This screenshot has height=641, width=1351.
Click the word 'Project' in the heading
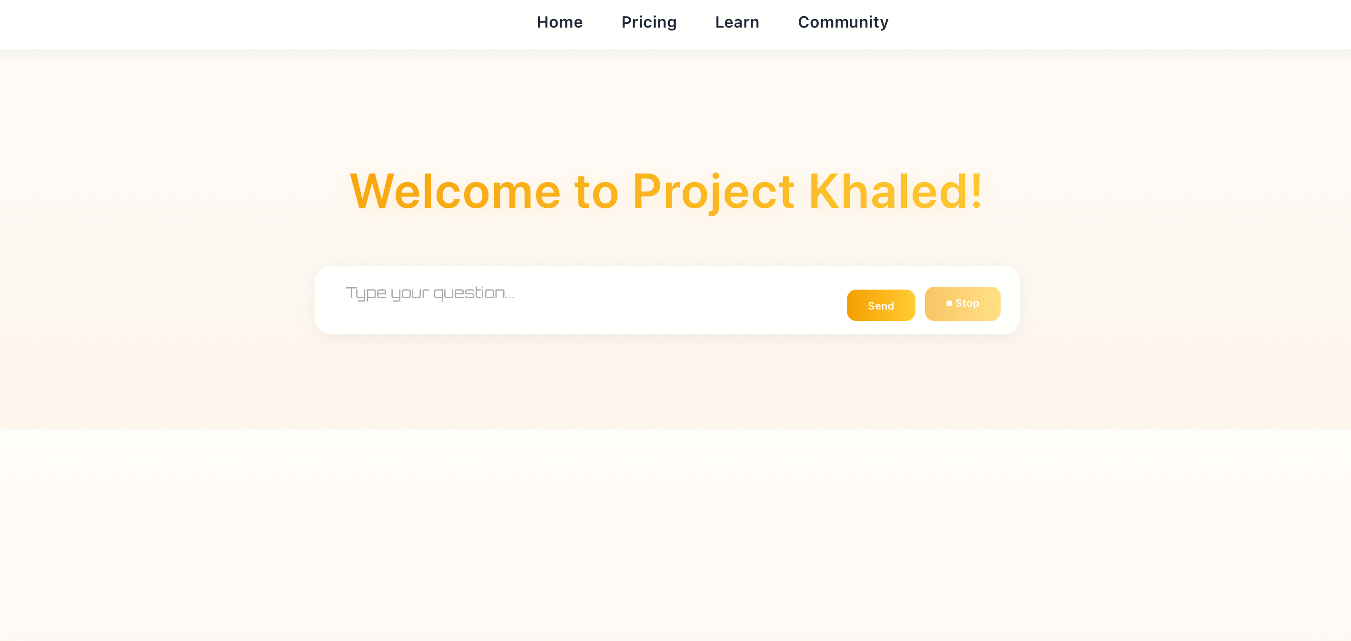pyautogui.click(x=713, y=192)
